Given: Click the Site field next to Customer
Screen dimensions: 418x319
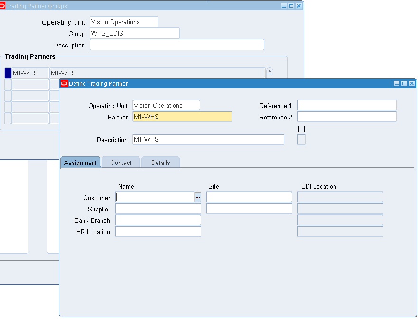Looking at the screenshot, I should click(x=249, y=197).
